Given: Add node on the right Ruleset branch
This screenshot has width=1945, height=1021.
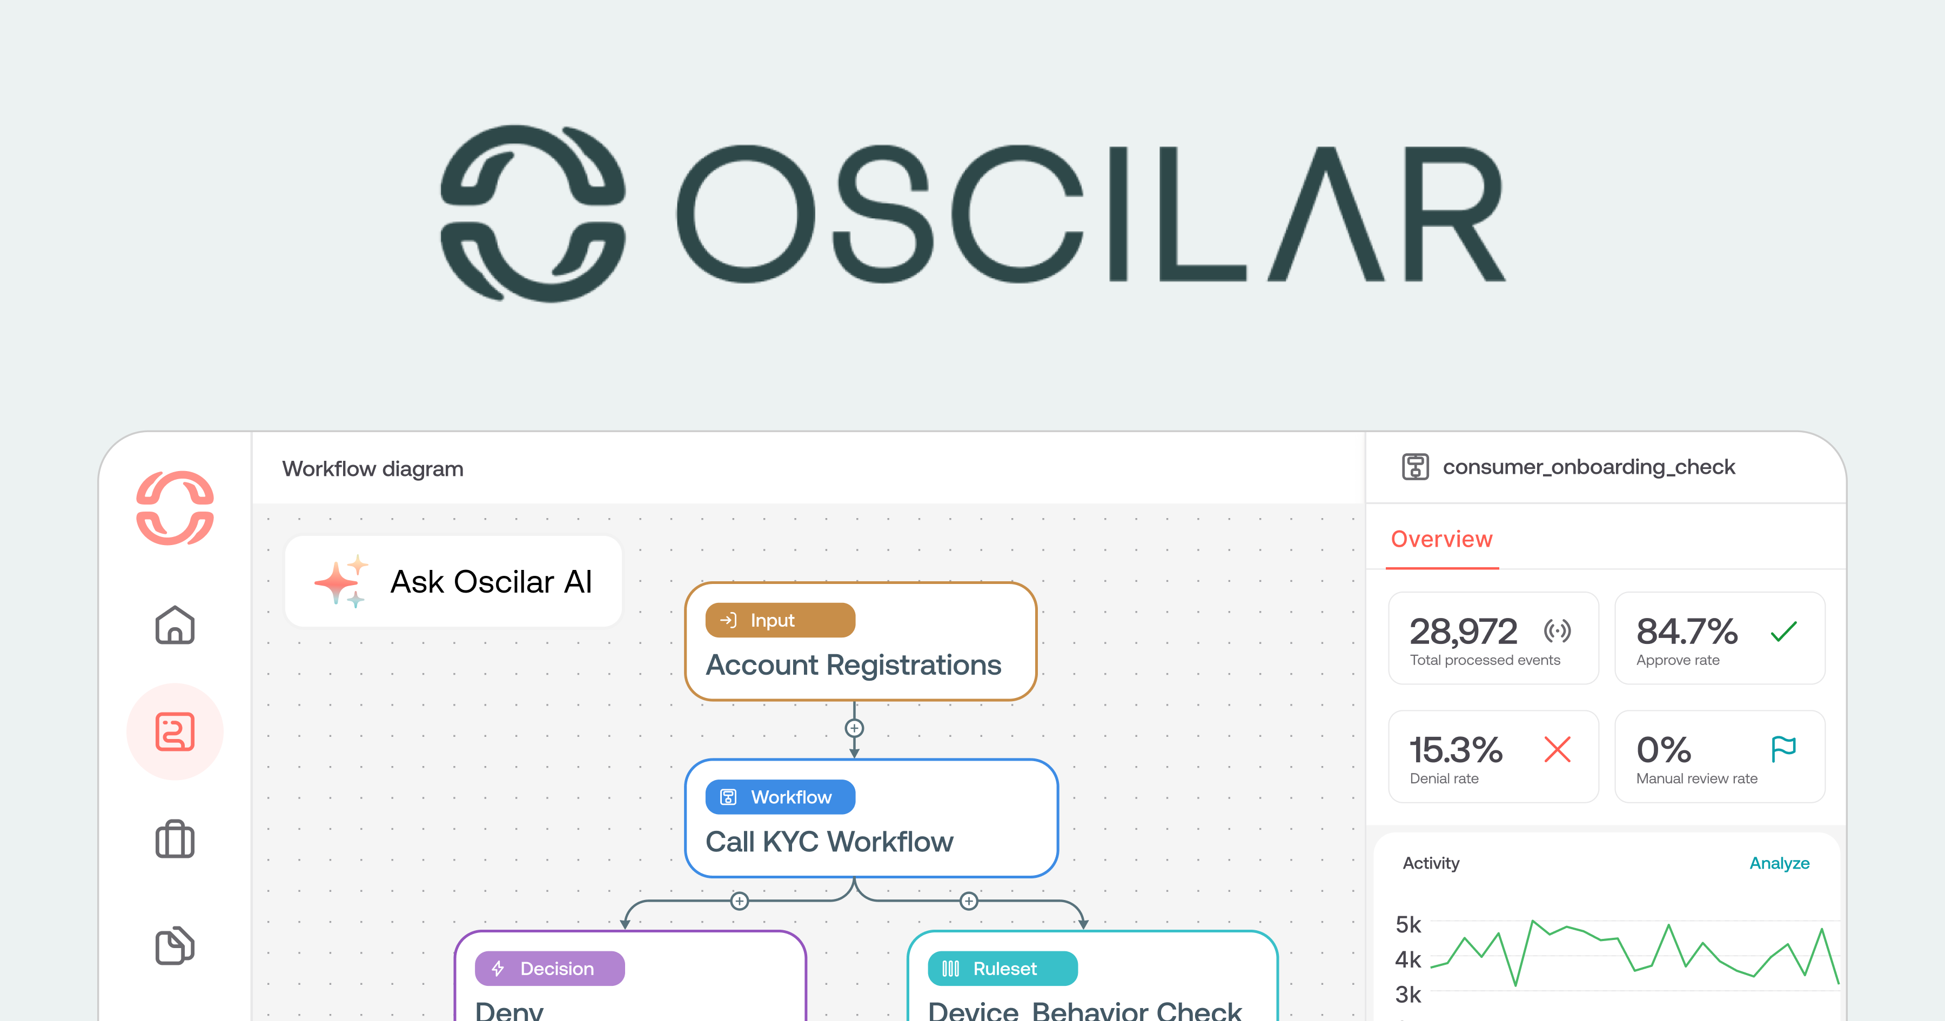Looking at the screenshot, I should point(969,901).
